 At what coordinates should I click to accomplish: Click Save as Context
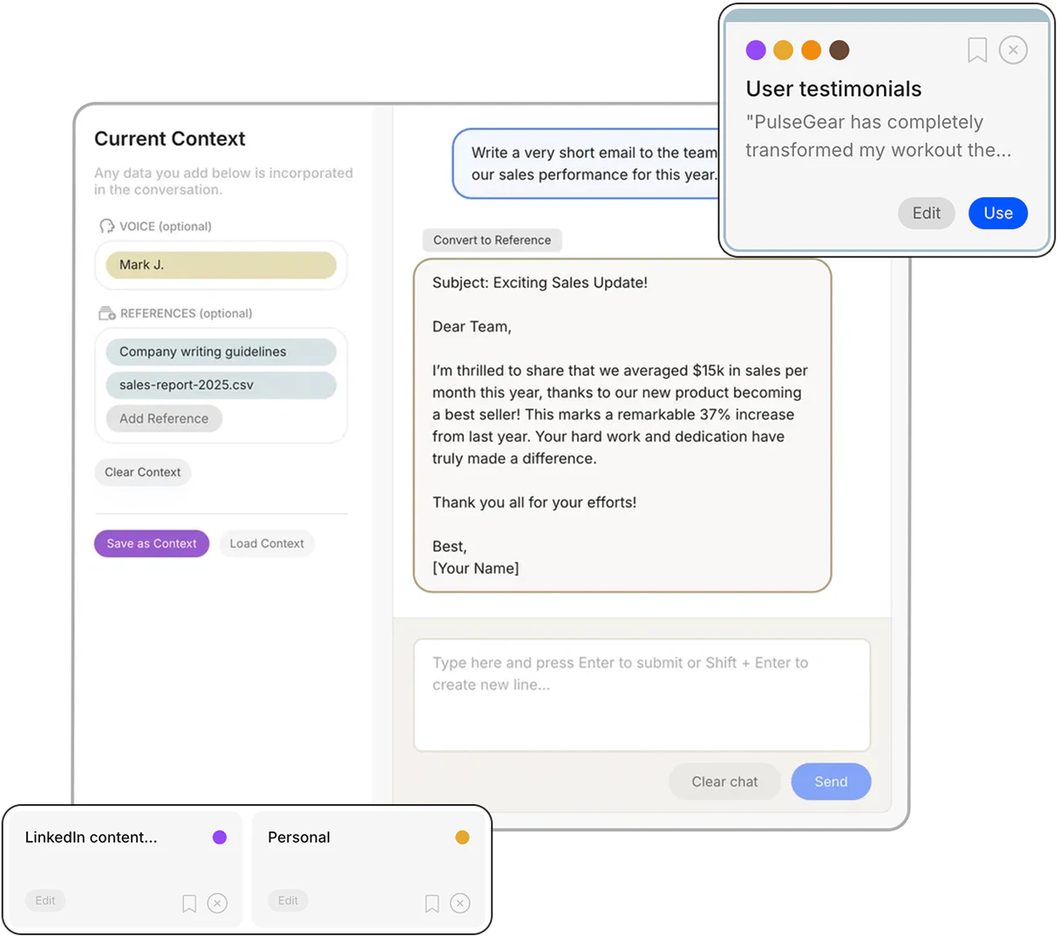pos(151,543)
